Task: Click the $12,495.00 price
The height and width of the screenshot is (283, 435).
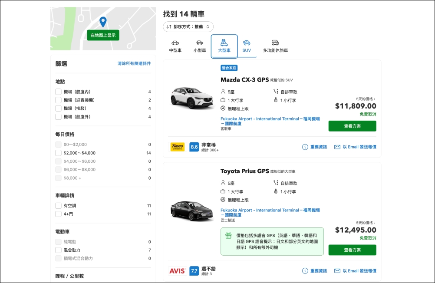Action: [356, 230]
